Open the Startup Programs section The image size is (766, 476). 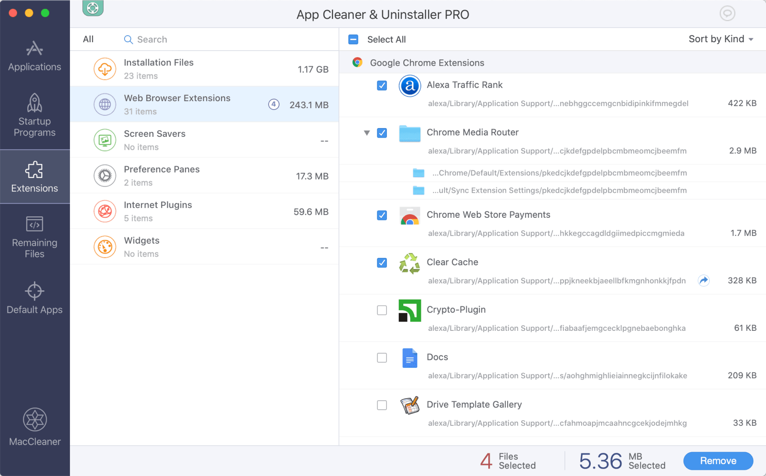[34, 115]
